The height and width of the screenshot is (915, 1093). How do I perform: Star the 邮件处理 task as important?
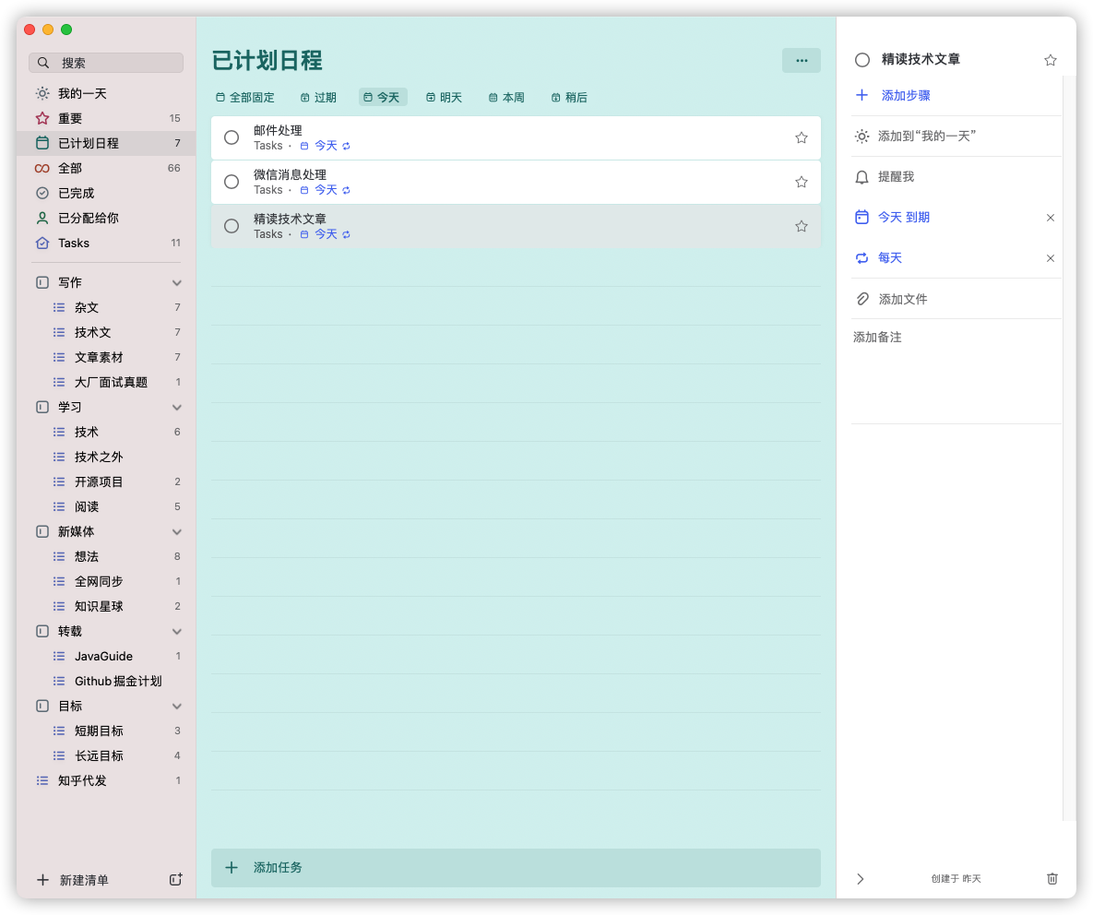(x=802, y=137)
